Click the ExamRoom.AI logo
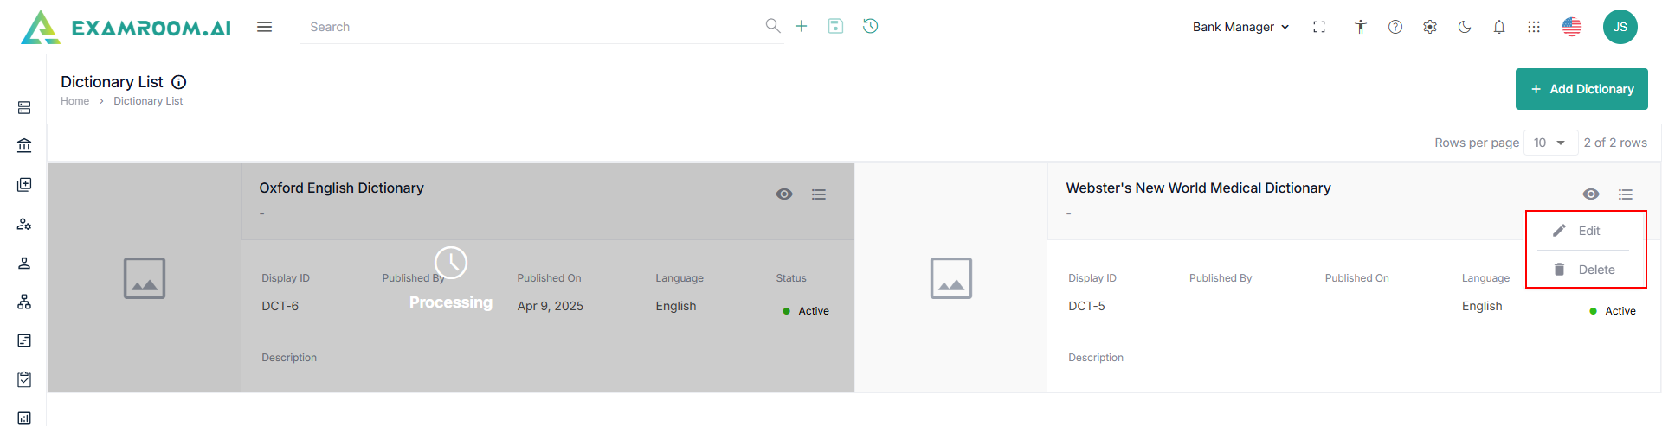The width and height of the screenshot is (1662, 426). tap(126, 27)
